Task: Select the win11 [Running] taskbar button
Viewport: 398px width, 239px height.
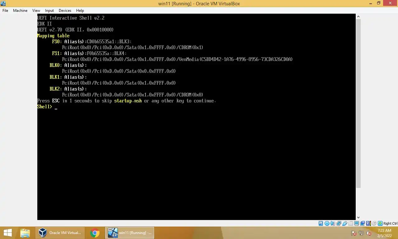Action: pyautogui.click(x=130, y=233)
